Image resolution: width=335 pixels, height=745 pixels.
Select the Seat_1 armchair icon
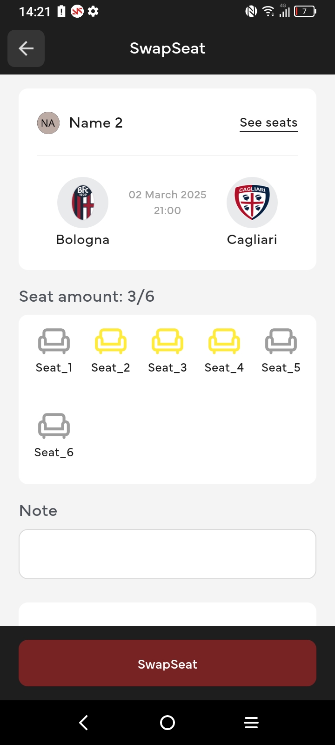coord(54,341)
